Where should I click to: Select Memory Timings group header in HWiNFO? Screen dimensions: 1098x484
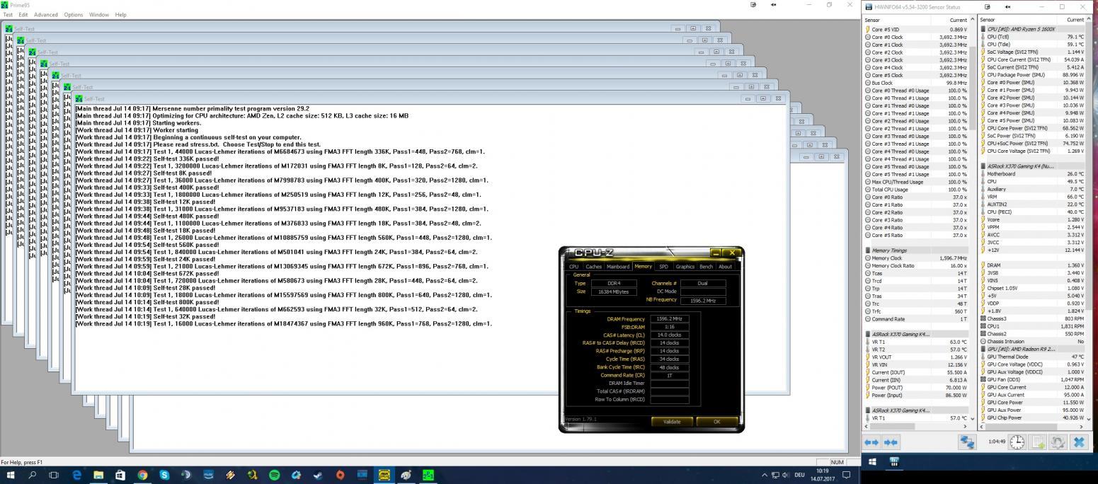pos(916,250)
